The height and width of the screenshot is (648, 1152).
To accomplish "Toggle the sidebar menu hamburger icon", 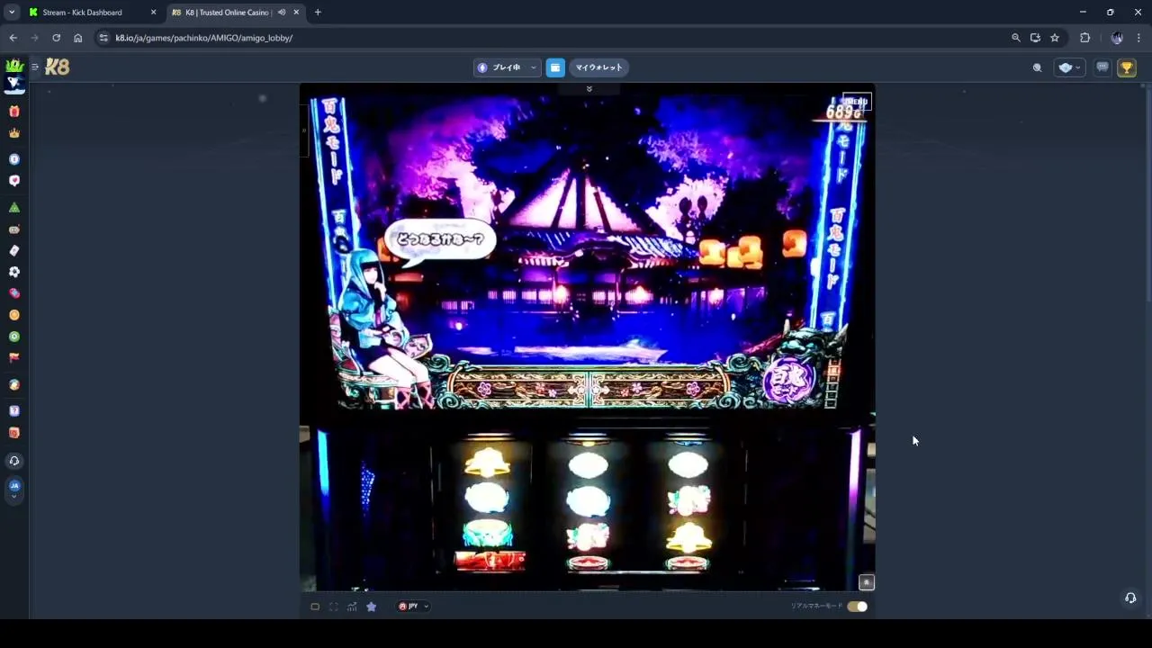I will tap(35, 67).
